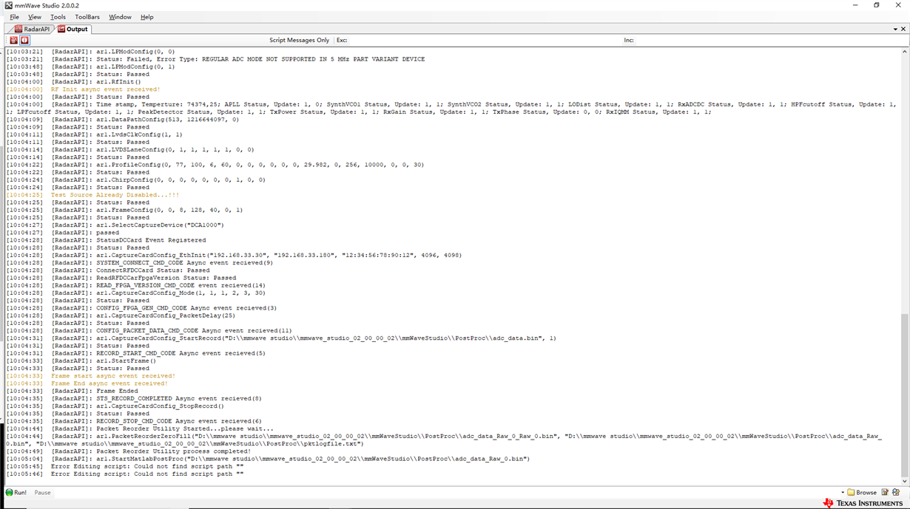The height and width of the screenshot is (509, 910).
Task: Click the 'Frame End async event received!' line
Action: click(x=109, y=383)
